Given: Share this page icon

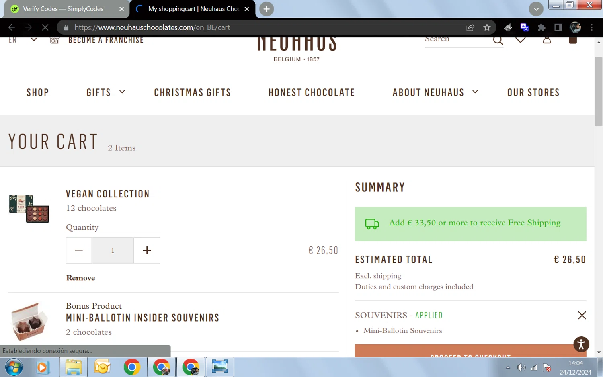Looking at the screenshot, I should click(470, 27).
